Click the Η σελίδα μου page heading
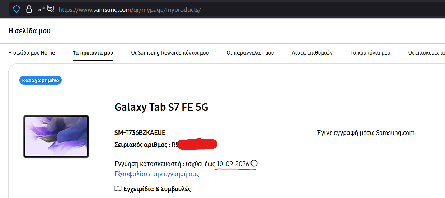Screen dimensions: 445x198 click(x=29, y=31)
